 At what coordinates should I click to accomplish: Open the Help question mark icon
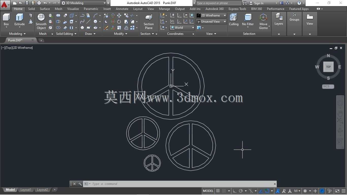pyautogui.click(x=299, y=3)
